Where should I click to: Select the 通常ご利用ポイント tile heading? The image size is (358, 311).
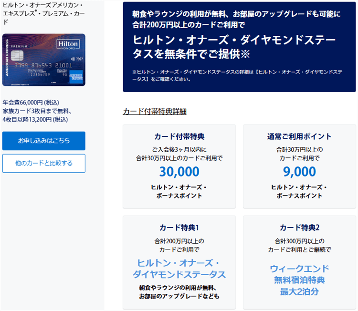299,136
